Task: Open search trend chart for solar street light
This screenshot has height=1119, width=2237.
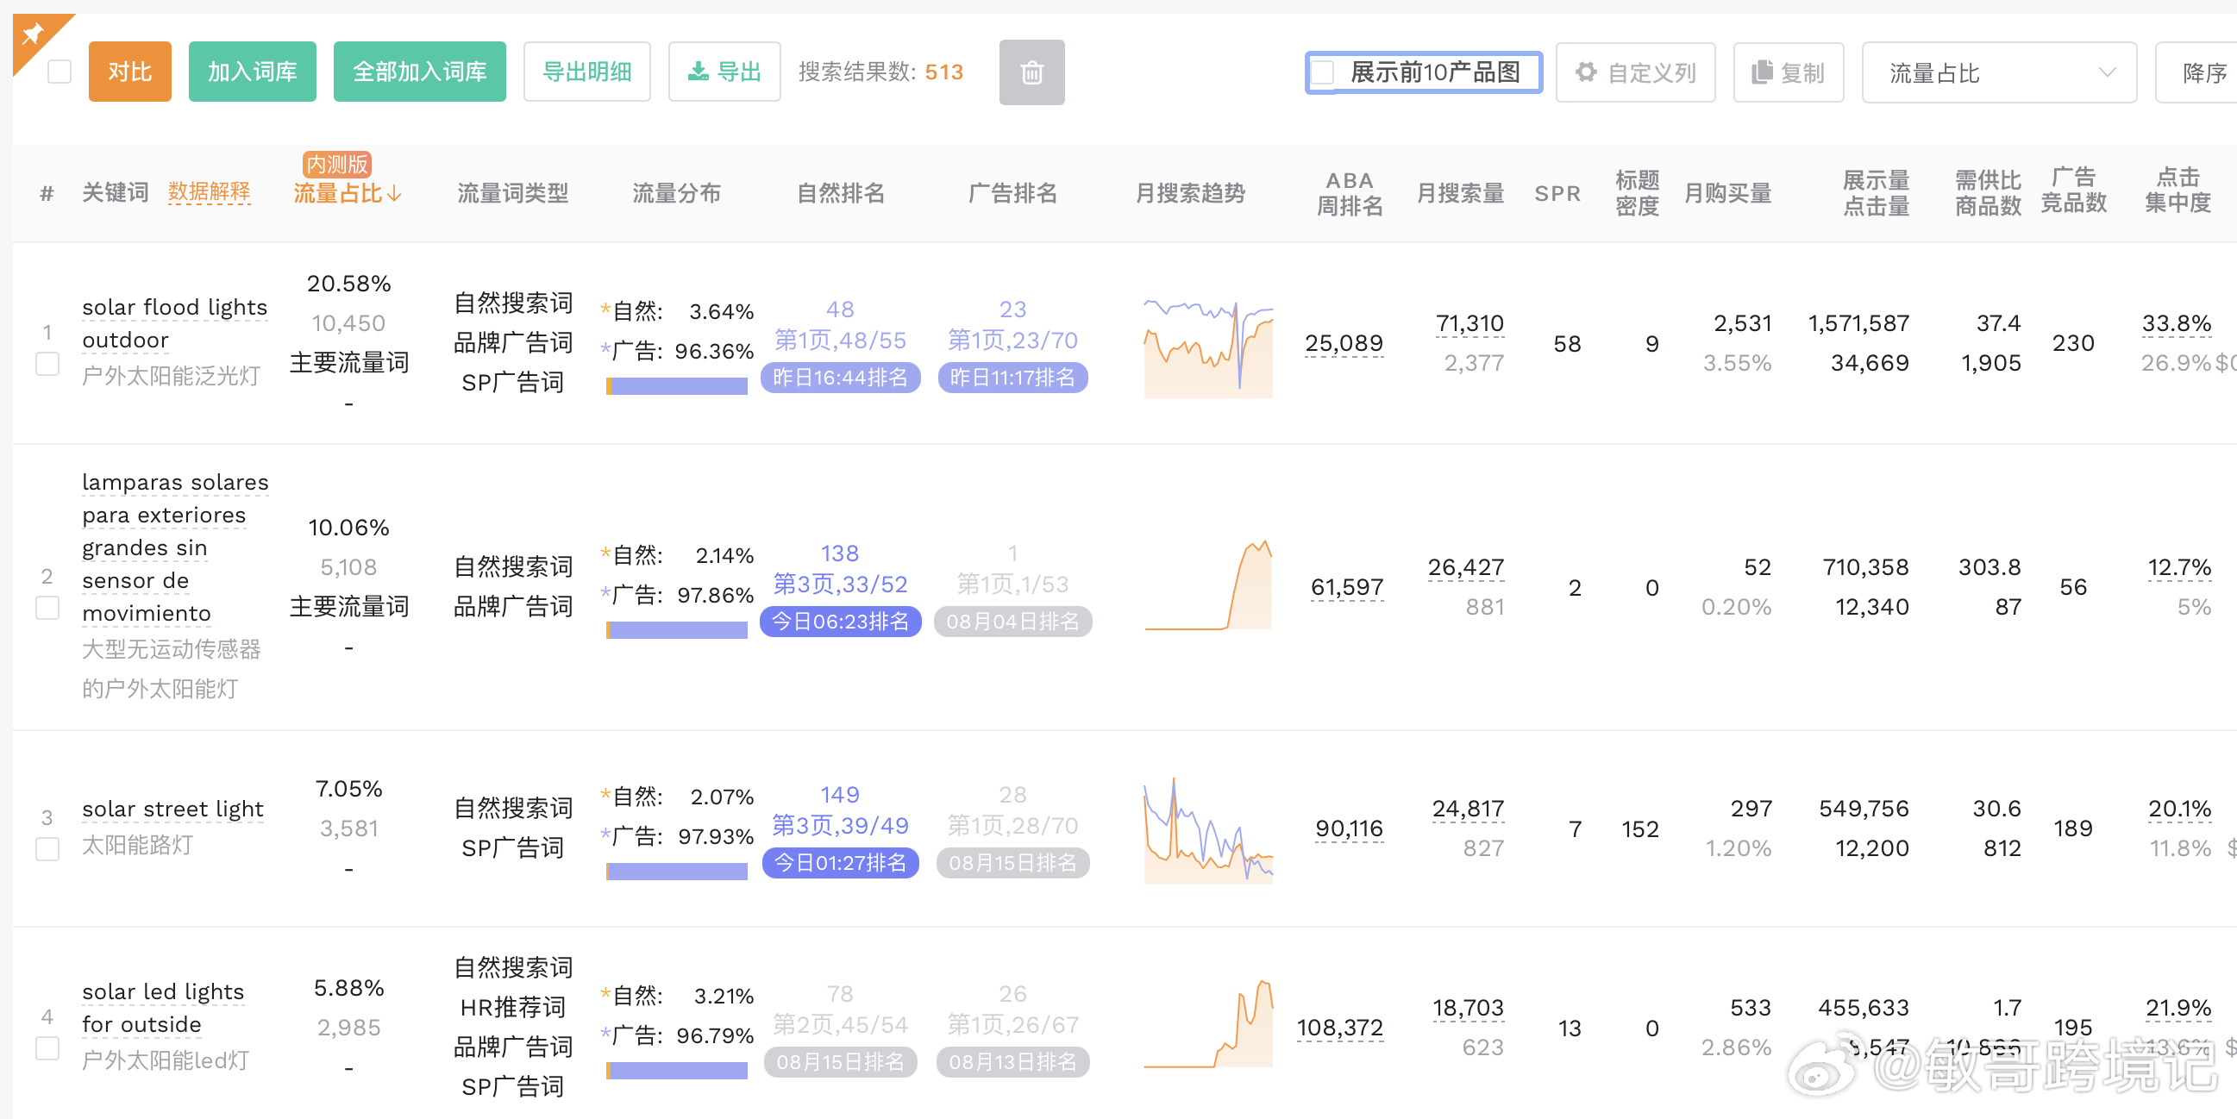Action: pos(1207,832)
